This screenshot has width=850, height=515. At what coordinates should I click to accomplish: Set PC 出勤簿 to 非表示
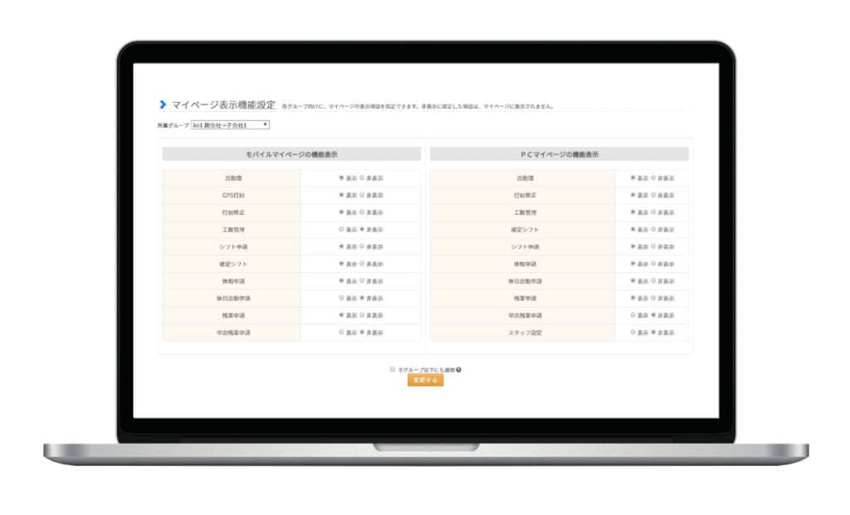click(654, 178)
